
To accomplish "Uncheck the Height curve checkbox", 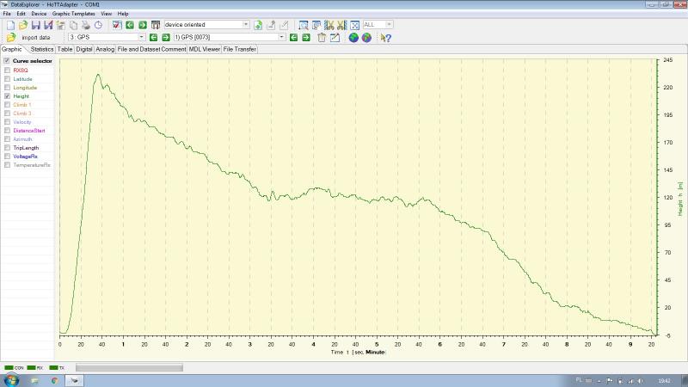I will pos(8,96).
